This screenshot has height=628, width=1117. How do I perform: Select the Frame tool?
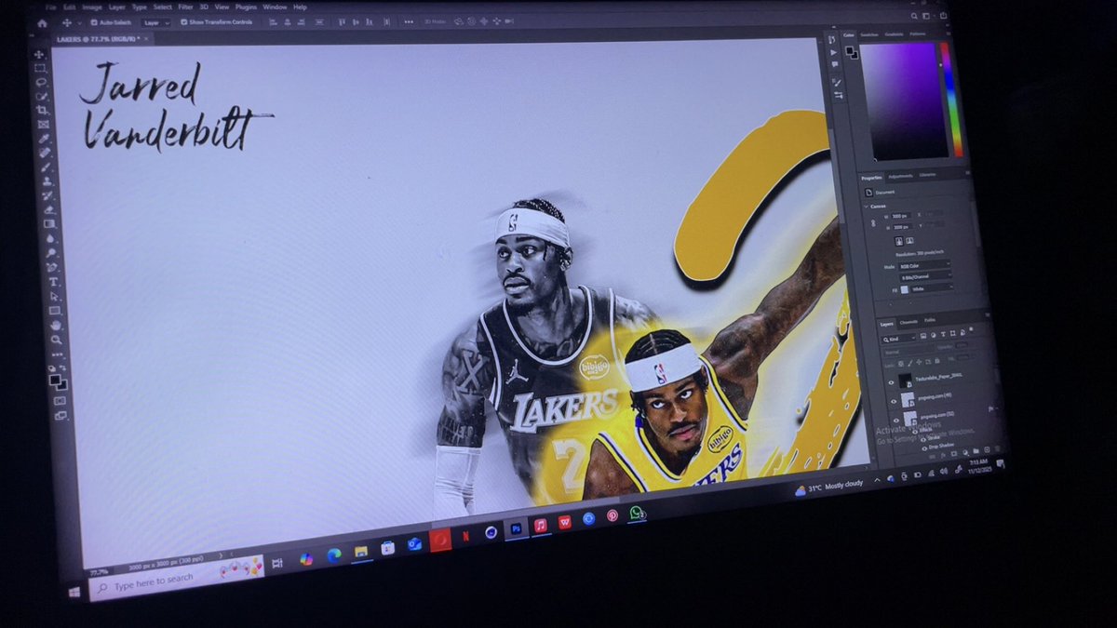pos(44,124)
